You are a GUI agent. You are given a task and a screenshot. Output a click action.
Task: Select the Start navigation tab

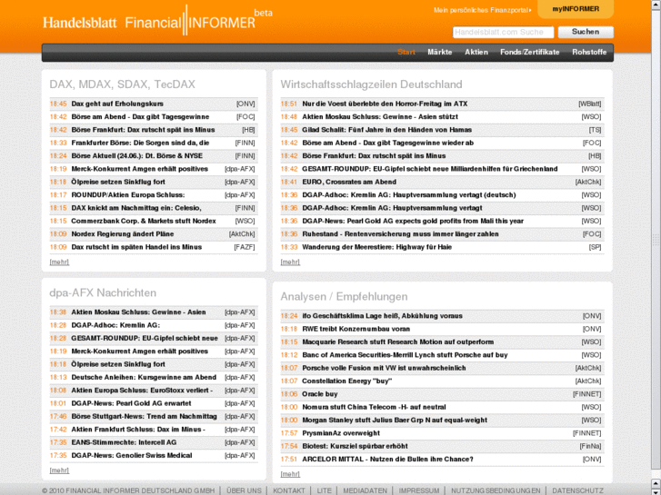click(406, 53)
